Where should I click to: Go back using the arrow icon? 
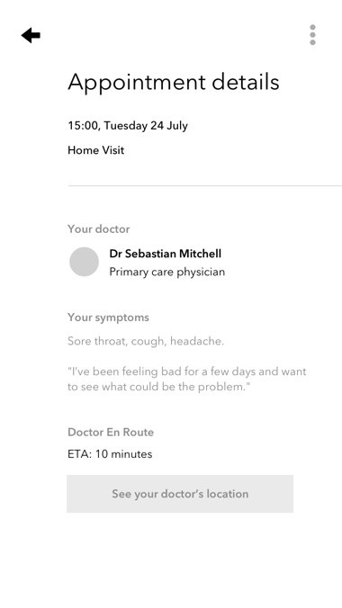[x=31, y=35]
